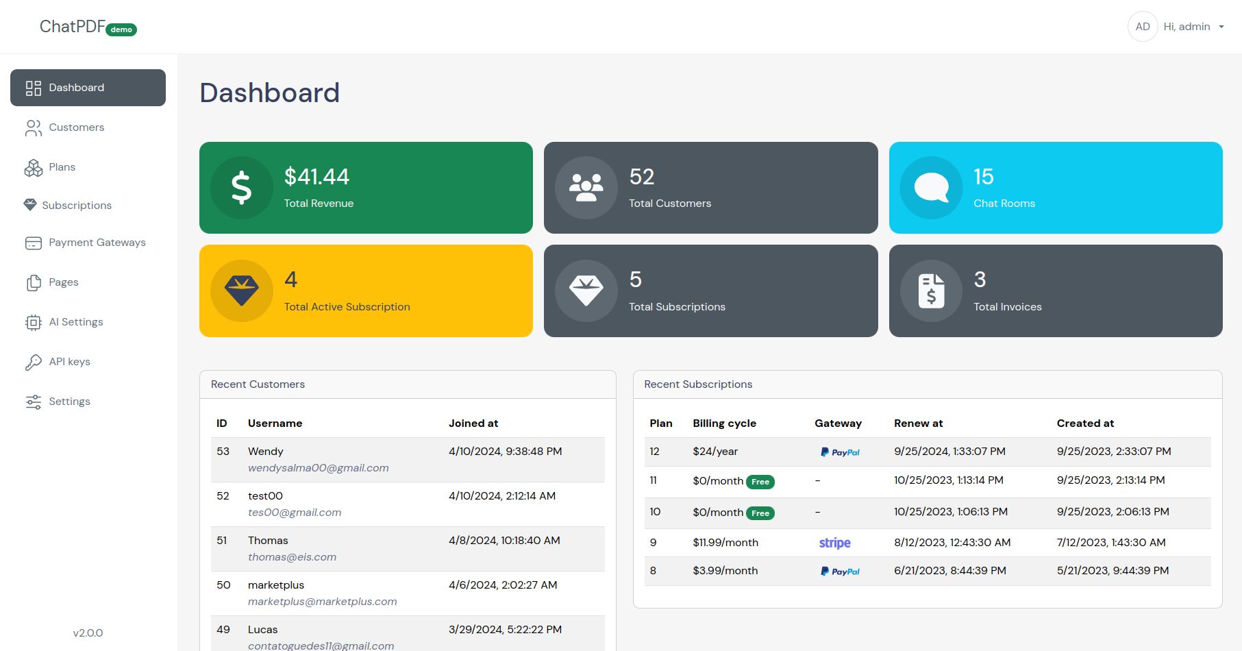Viewport: 1242px width, 651px height.
Task: Click the Customers people icon in sidebar
Action: [33, 128]
